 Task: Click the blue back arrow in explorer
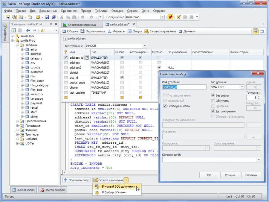(x=28, y=31)
